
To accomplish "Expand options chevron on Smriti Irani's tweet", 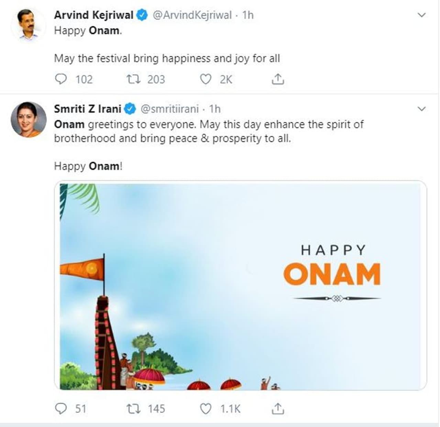I will click(x=421, y=109).
